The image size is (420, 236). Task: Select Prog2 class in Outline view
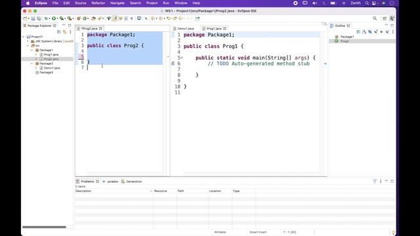pos(345,41)
